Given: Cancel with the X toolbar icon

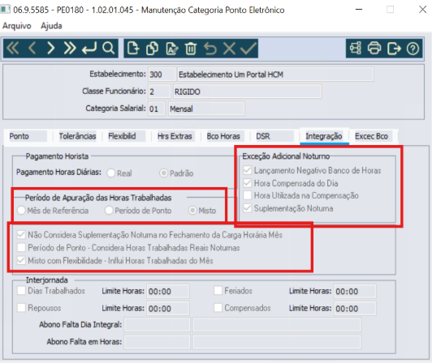Looking at the screenshot, I should (x=229, y=49).
